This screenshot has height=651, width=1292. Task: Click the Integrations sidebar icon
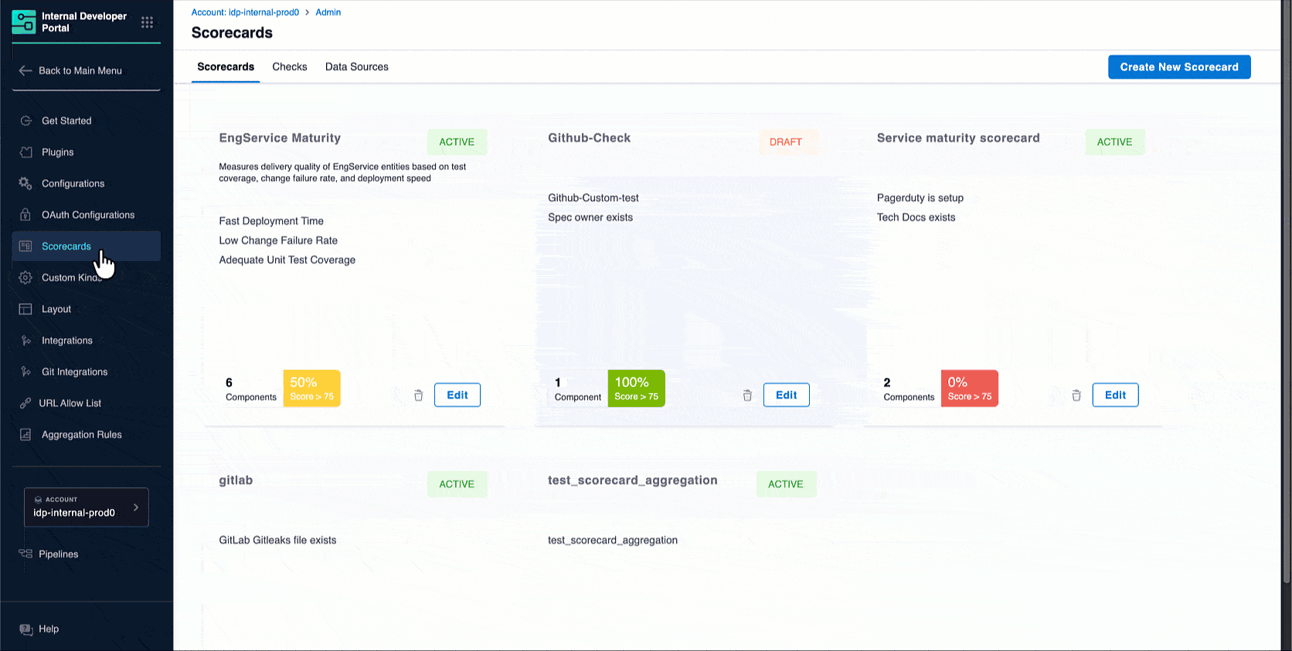coord(25,341)
